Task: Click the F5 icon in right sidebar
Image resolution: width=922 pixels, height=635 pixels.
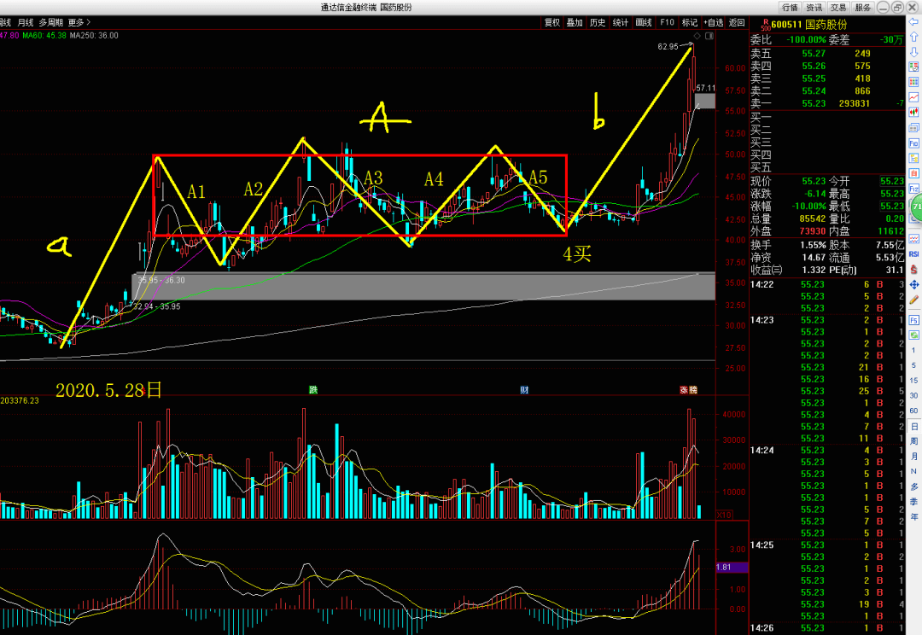Action: 913,320
